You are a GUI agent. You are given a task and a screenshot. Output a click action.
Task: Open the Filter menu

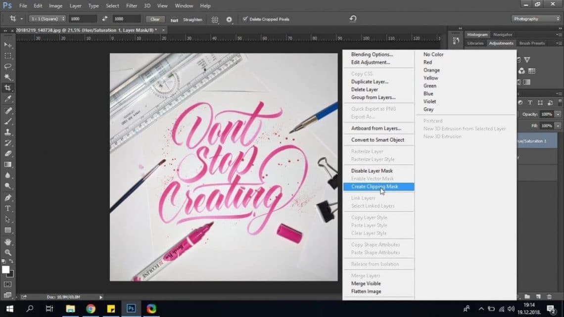click(132, 6)
